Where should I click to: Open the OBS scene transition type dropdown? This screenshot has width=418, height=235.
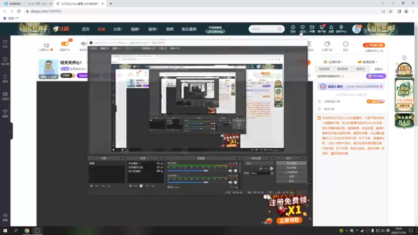click(x=259, y=163)
